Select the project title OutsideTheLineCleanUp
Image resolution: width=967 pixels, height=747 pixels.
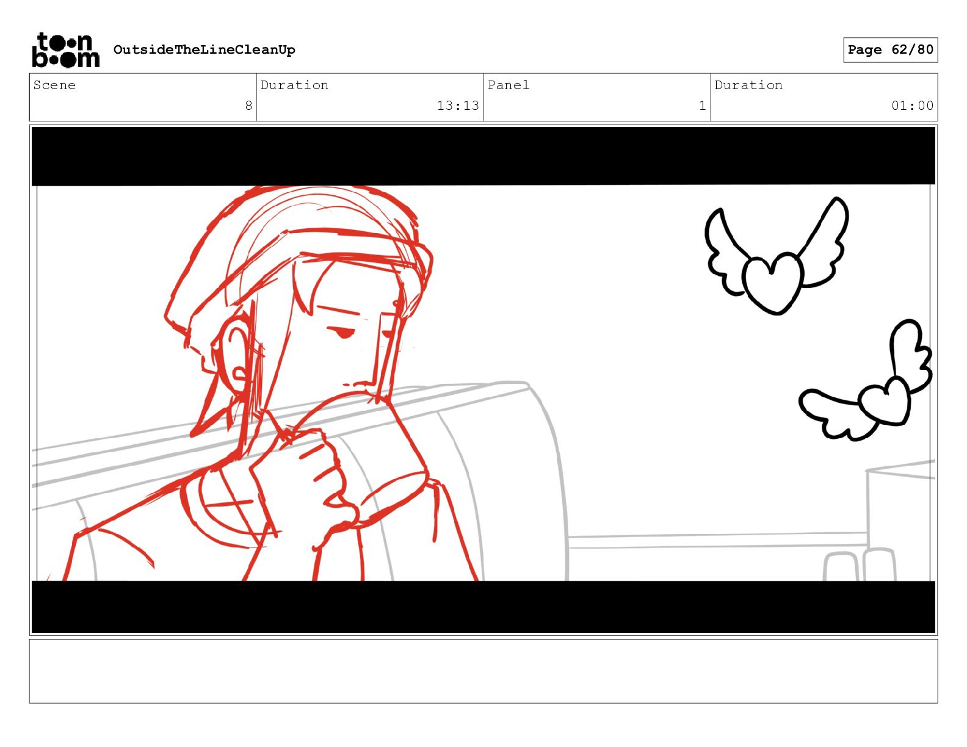click(205, 49)
